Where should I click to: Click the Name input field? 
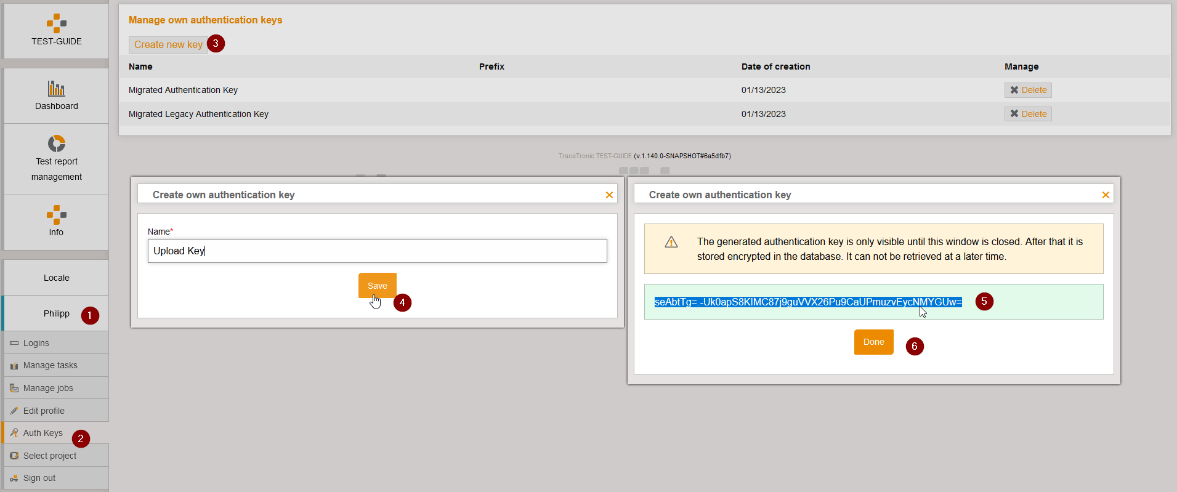pyautogui.click(x=378, y=251)
